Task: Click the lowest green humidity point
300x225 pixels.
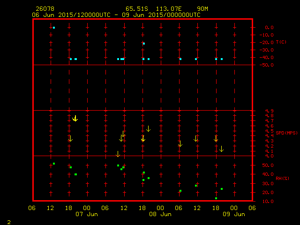Action: coord(216,198)
